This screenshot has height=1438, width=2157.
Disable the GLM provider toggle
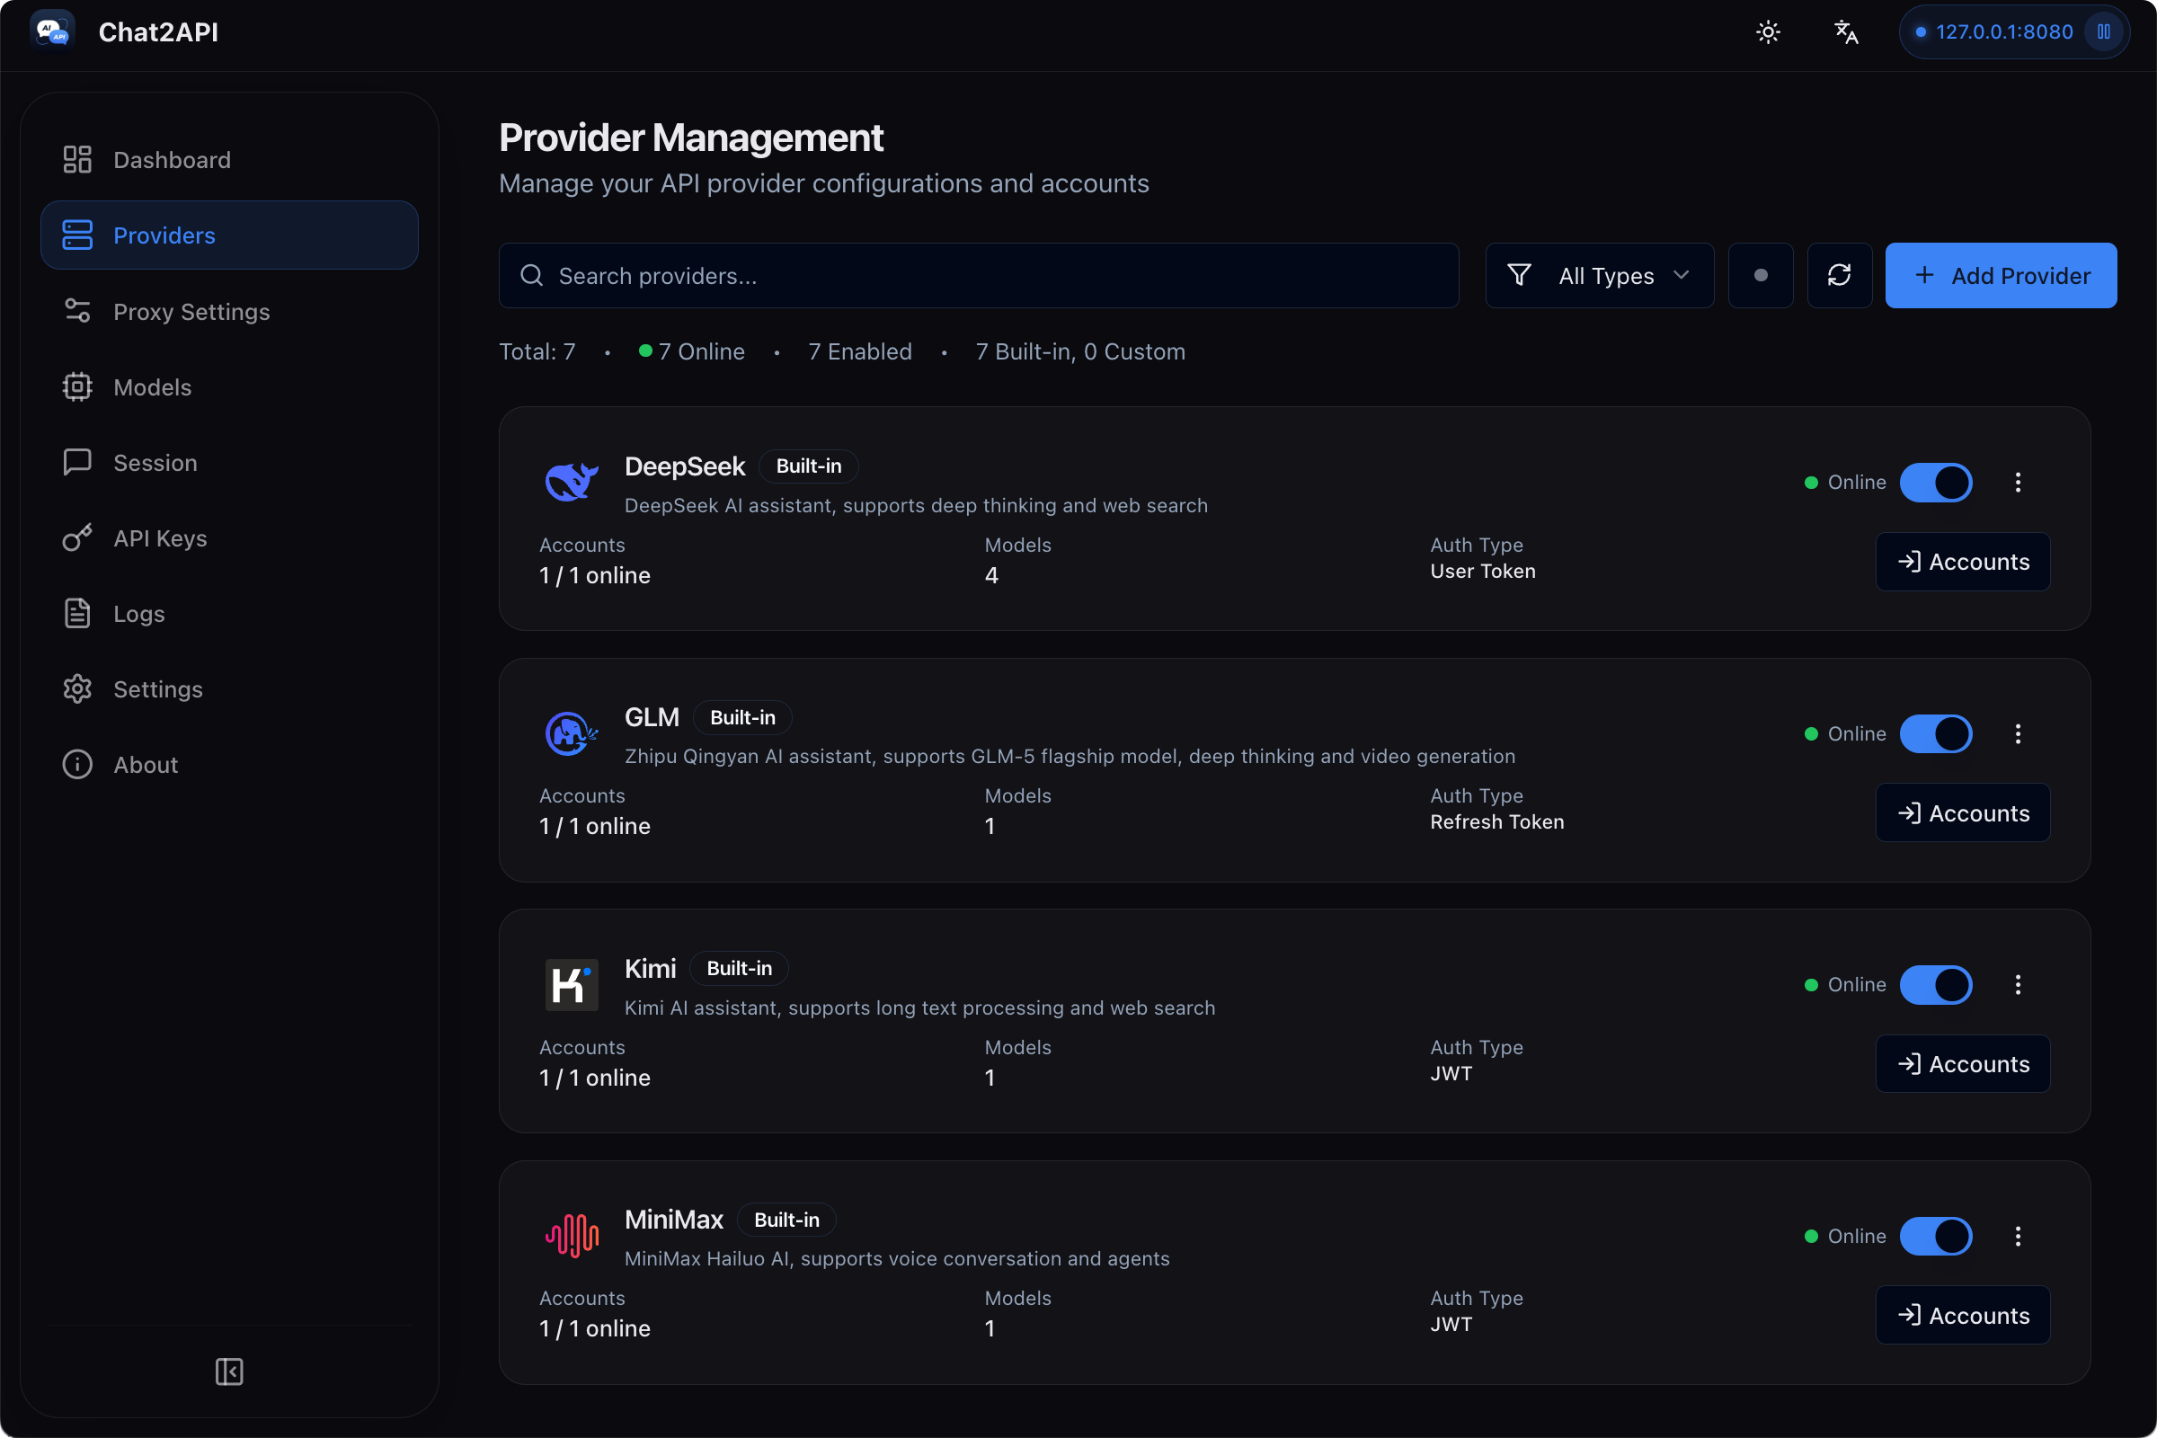[x=1936, y=733]
